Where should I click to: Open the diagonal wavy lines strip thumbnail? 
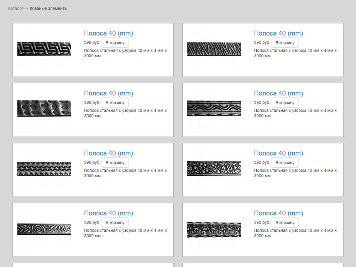coord(214,49)
